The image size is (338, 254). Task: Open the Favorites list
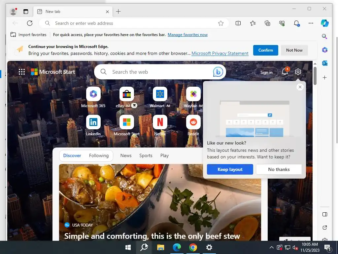(x=253, y=23)
